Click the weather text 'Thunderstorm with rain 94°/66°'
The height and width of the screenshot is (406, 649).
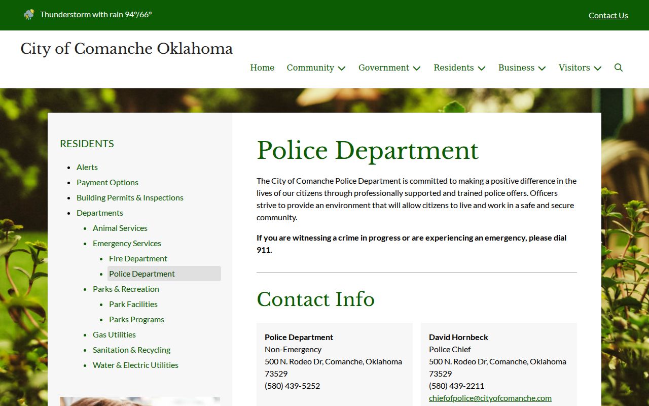click(96, 14)
